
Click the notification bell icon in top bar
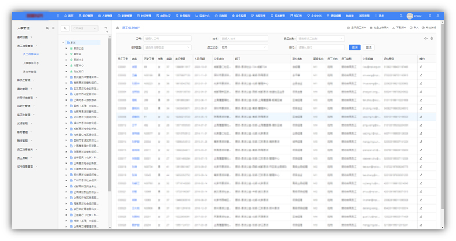coord(429,16)
